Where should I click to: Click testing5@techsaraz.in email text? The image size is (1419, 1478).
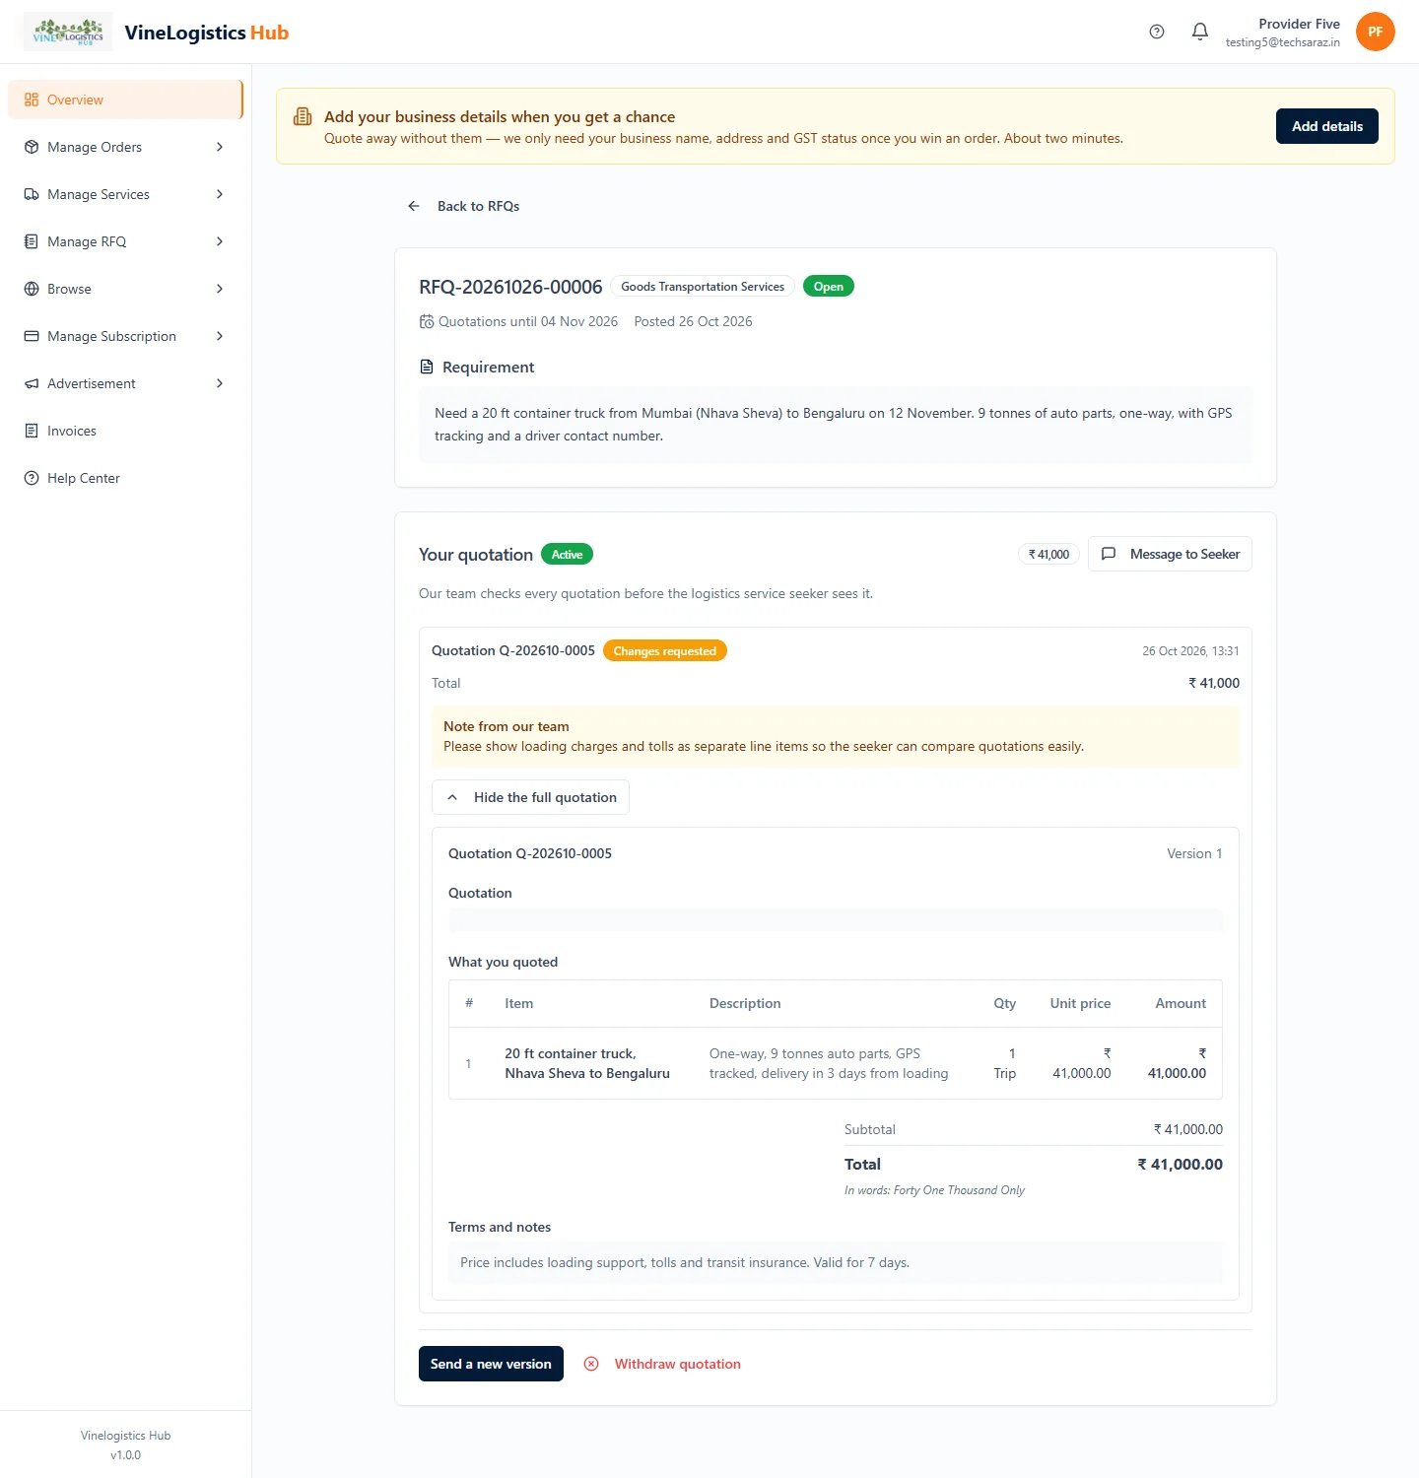[x=1283, y=42]
